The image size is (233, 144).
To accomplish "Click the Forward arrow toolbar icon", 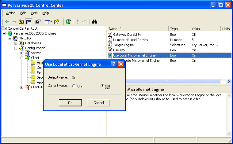I will 14,22.
